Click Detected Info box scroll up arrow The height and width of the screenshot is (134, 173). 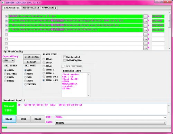tap(89, 75)
